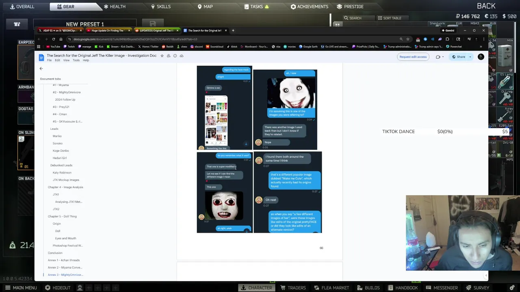Image resolution: width=520 pixels, height=292 pixels.
Task: Open Handbook in game bottom bar
Action: [403, 288]
